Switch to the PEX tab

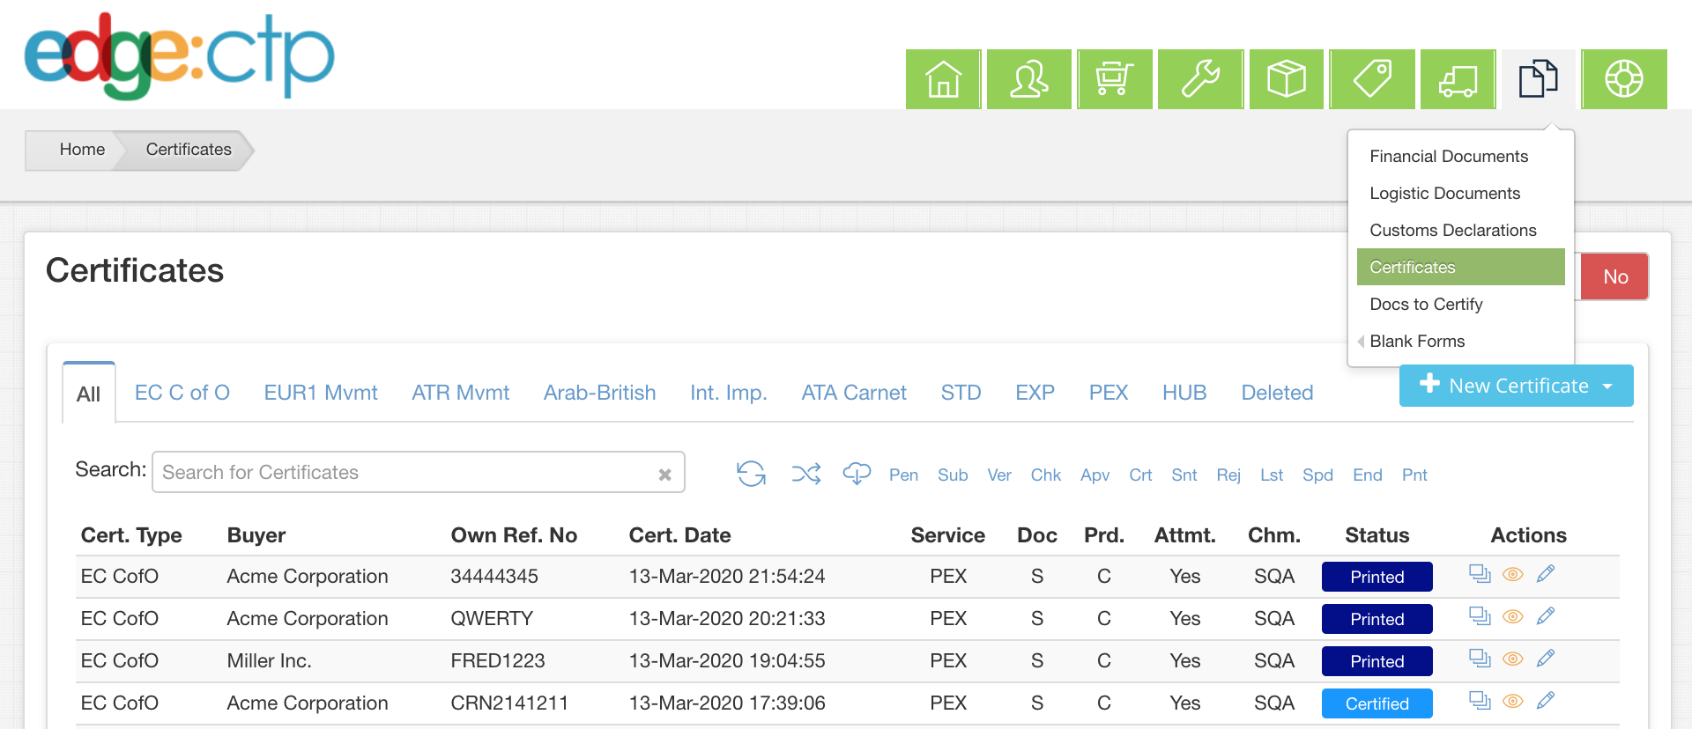(x=1109, y=393)
